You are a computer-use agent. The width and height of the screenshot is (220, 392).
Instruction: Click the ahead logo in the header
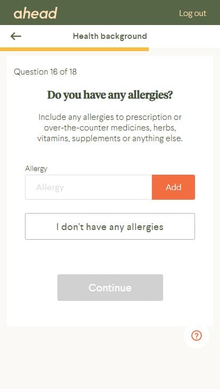[36, 13]
